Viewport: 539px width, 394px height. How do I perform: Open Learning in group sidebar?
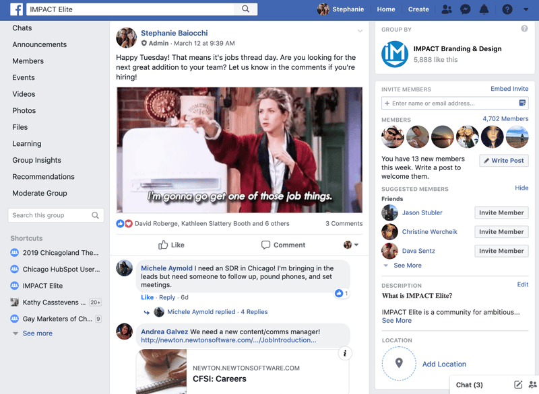click(x=27, y=144)
